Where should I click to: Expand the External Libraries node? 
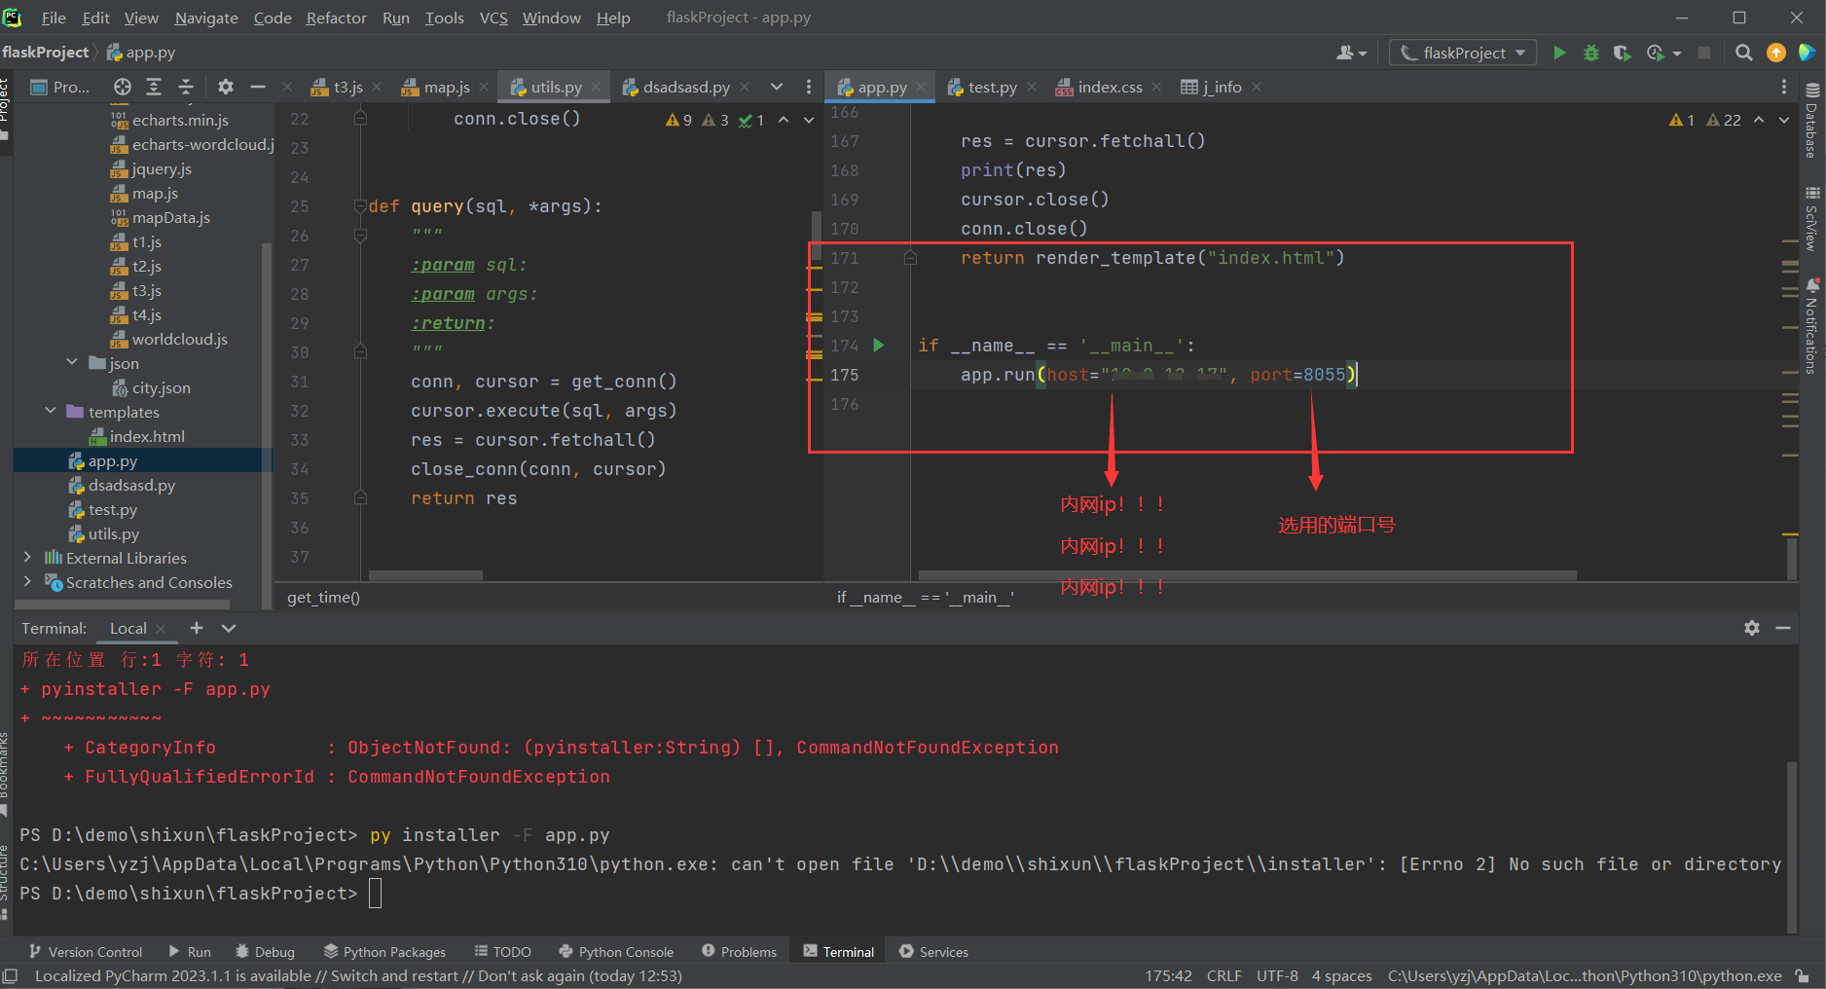(x=27, y=558)
